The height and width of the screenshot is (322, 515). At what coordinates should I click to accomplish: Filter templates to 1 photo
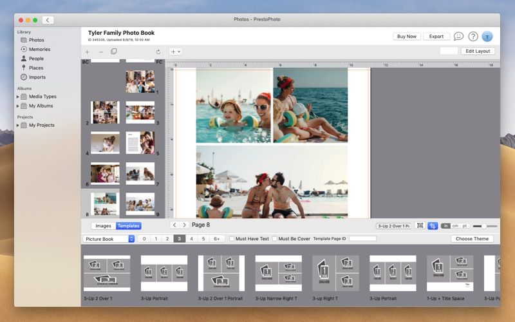(156, 239)
